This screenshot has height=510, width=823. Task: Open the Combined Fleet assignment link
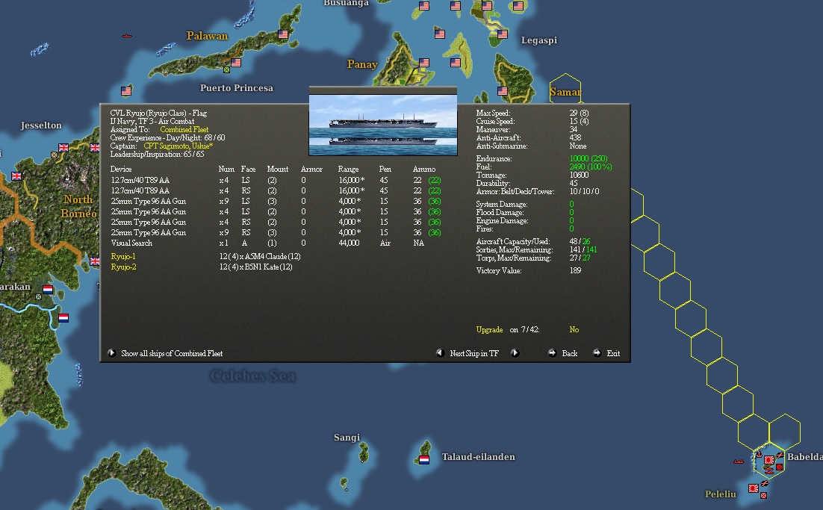[x=184, y=130]
